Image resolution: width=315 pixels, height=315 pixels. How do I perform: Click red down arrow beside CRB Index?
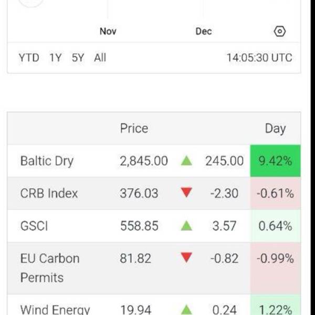(x=186, y=193)
